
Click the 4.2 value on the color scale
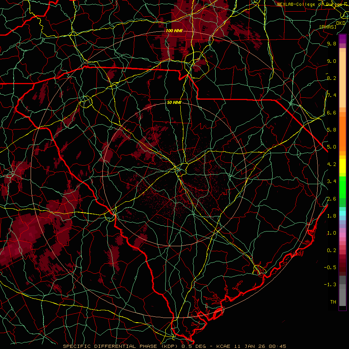[x=332, y=164]
